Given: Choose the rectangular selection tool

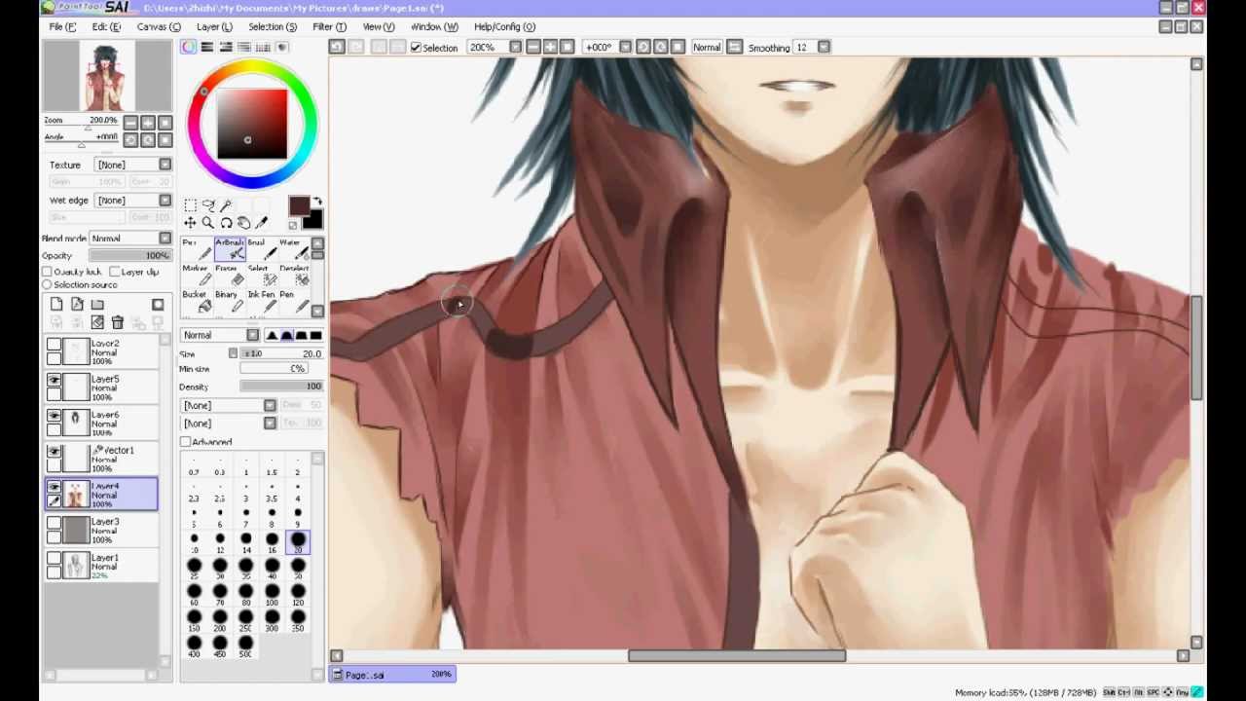Looking at the screenshot, I should [190, 204].
